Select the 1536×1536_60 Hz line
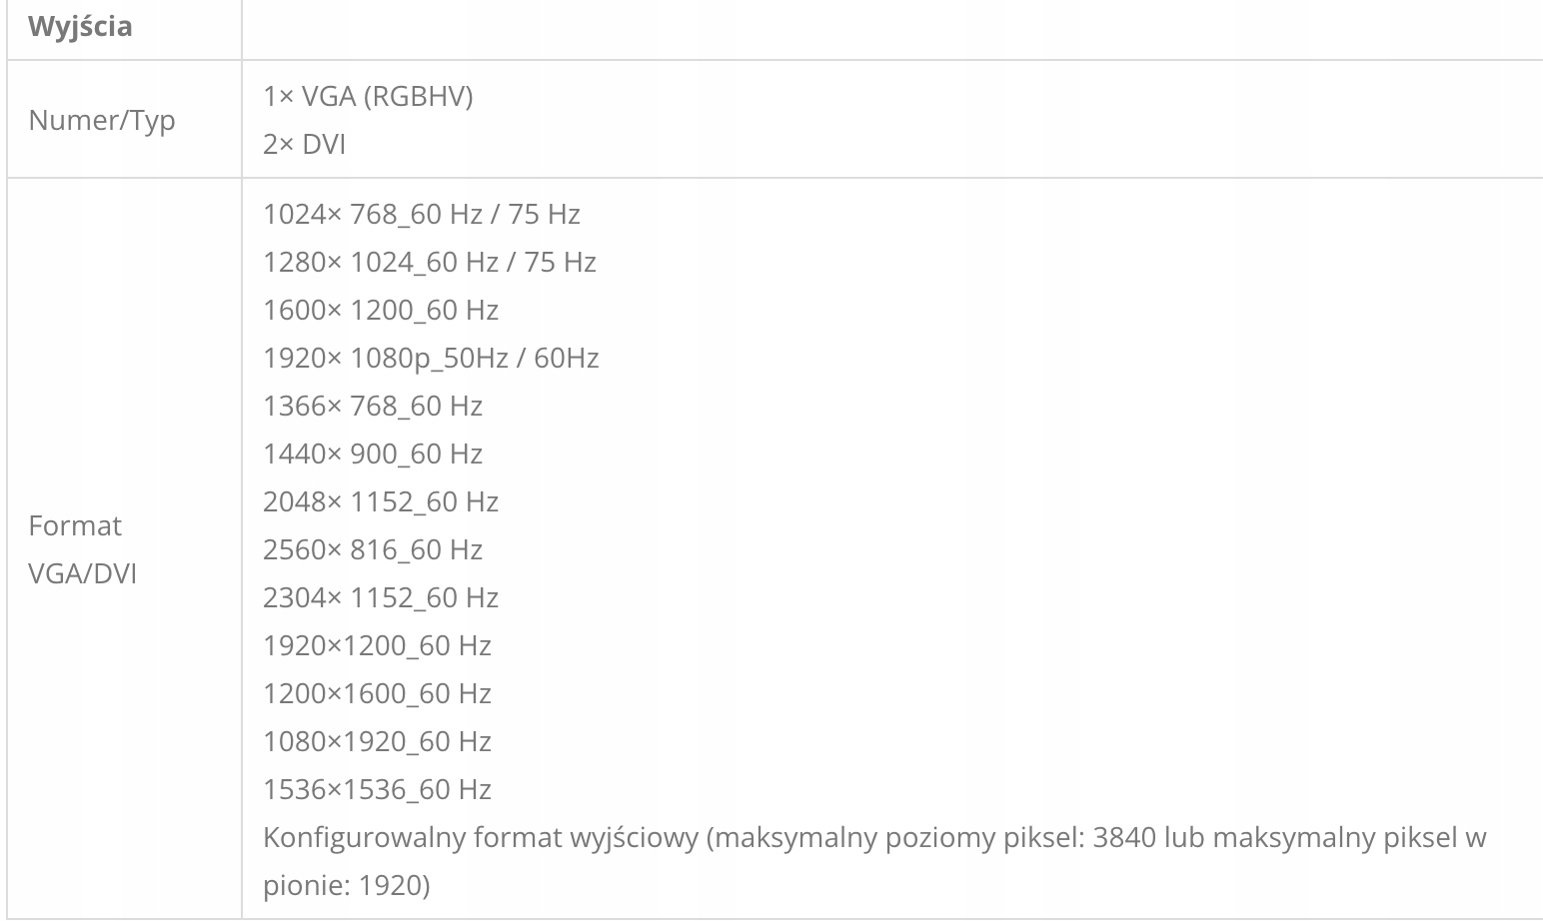 [377, 789]
